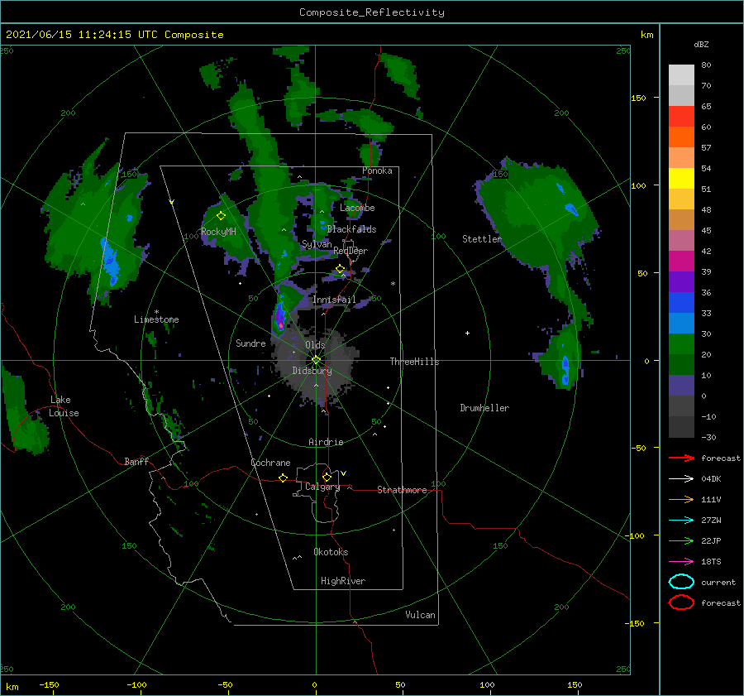The height and width of the screenshot is (696, 744).
Task: Select the orange 57-60 dBZ swatch
Action: 681,137
